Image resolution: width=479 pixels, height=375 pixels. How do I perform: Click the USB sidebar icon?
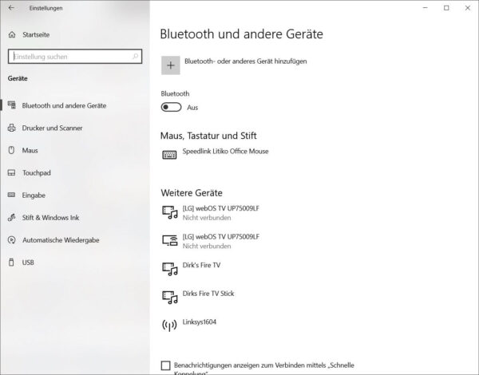pos(11,262)
